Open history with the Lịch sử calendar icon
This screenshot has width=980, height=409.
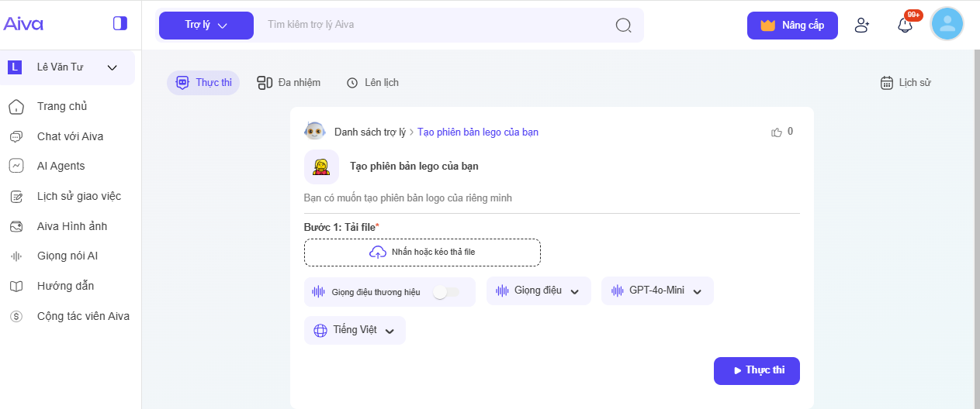(x=887, y=83)
